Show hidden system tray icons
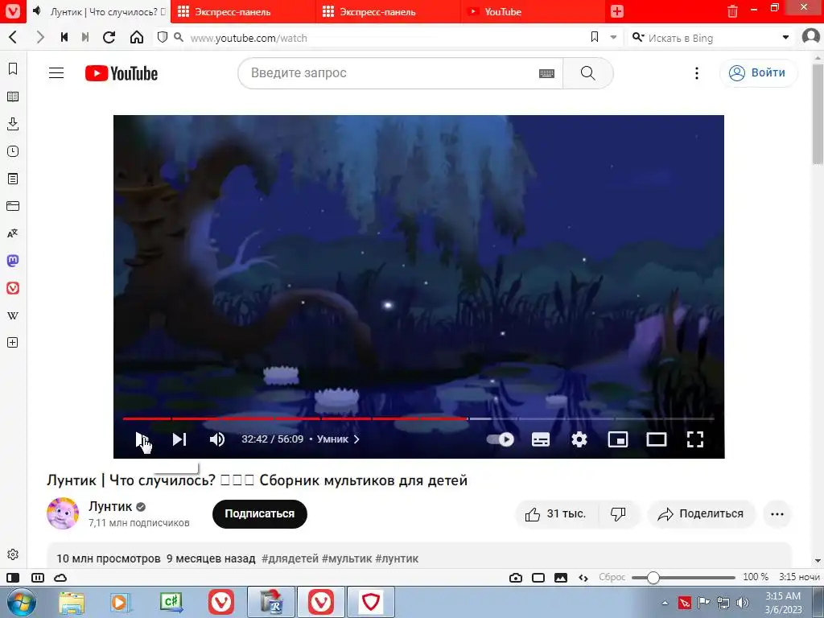The image size is (824, 618). coord(665,603)
